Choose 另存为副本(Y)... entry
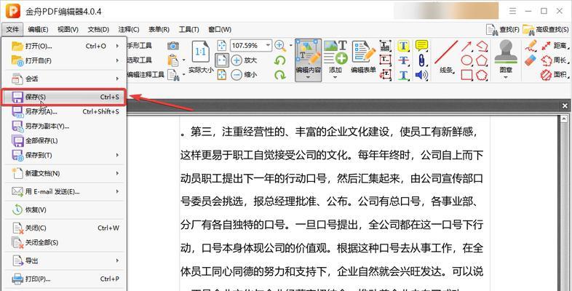This screenshot has width=572, height=291. pyautogui.click(x=65, y=126)
